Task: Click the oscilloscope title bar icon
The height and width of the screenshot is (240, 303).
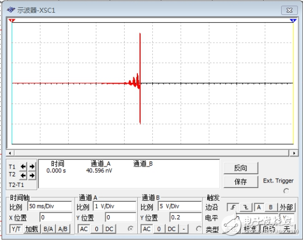Action: pyautogui.click(x=11, y=9)
